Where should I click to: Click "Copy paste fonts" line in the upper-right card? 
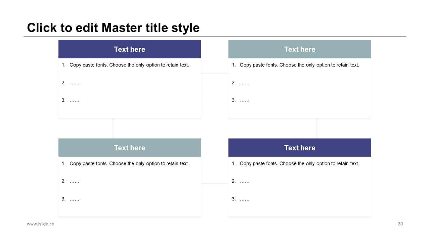click(299, 65)
